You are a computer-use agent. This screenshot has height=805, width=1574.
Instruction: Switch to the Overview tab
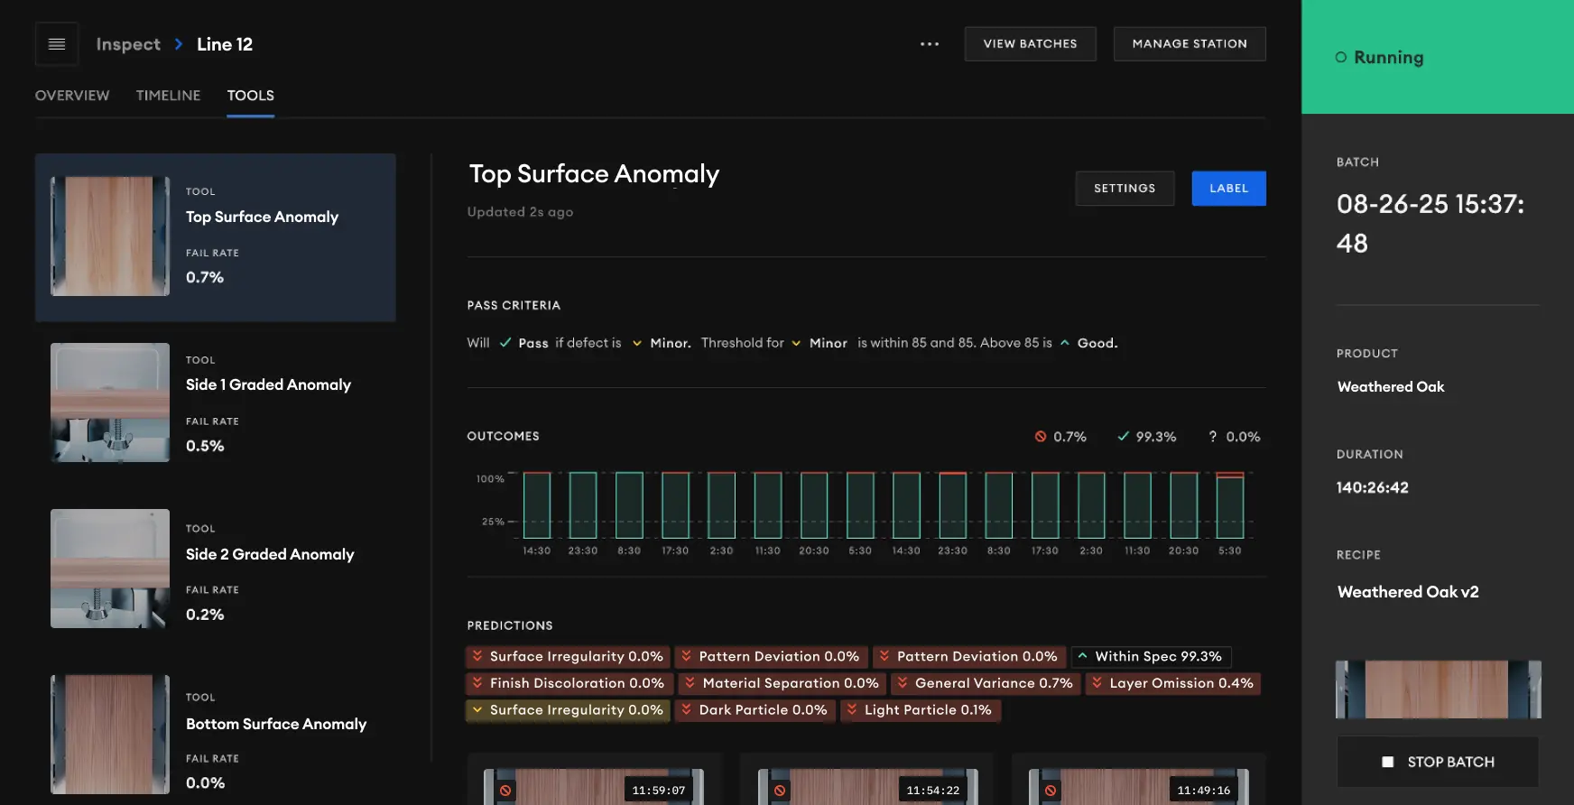coord(72,96)
